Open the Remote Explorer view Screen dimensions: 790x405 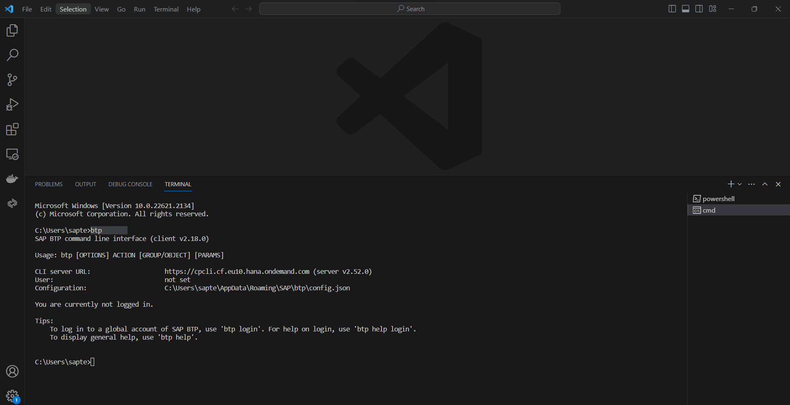(12, 154)
